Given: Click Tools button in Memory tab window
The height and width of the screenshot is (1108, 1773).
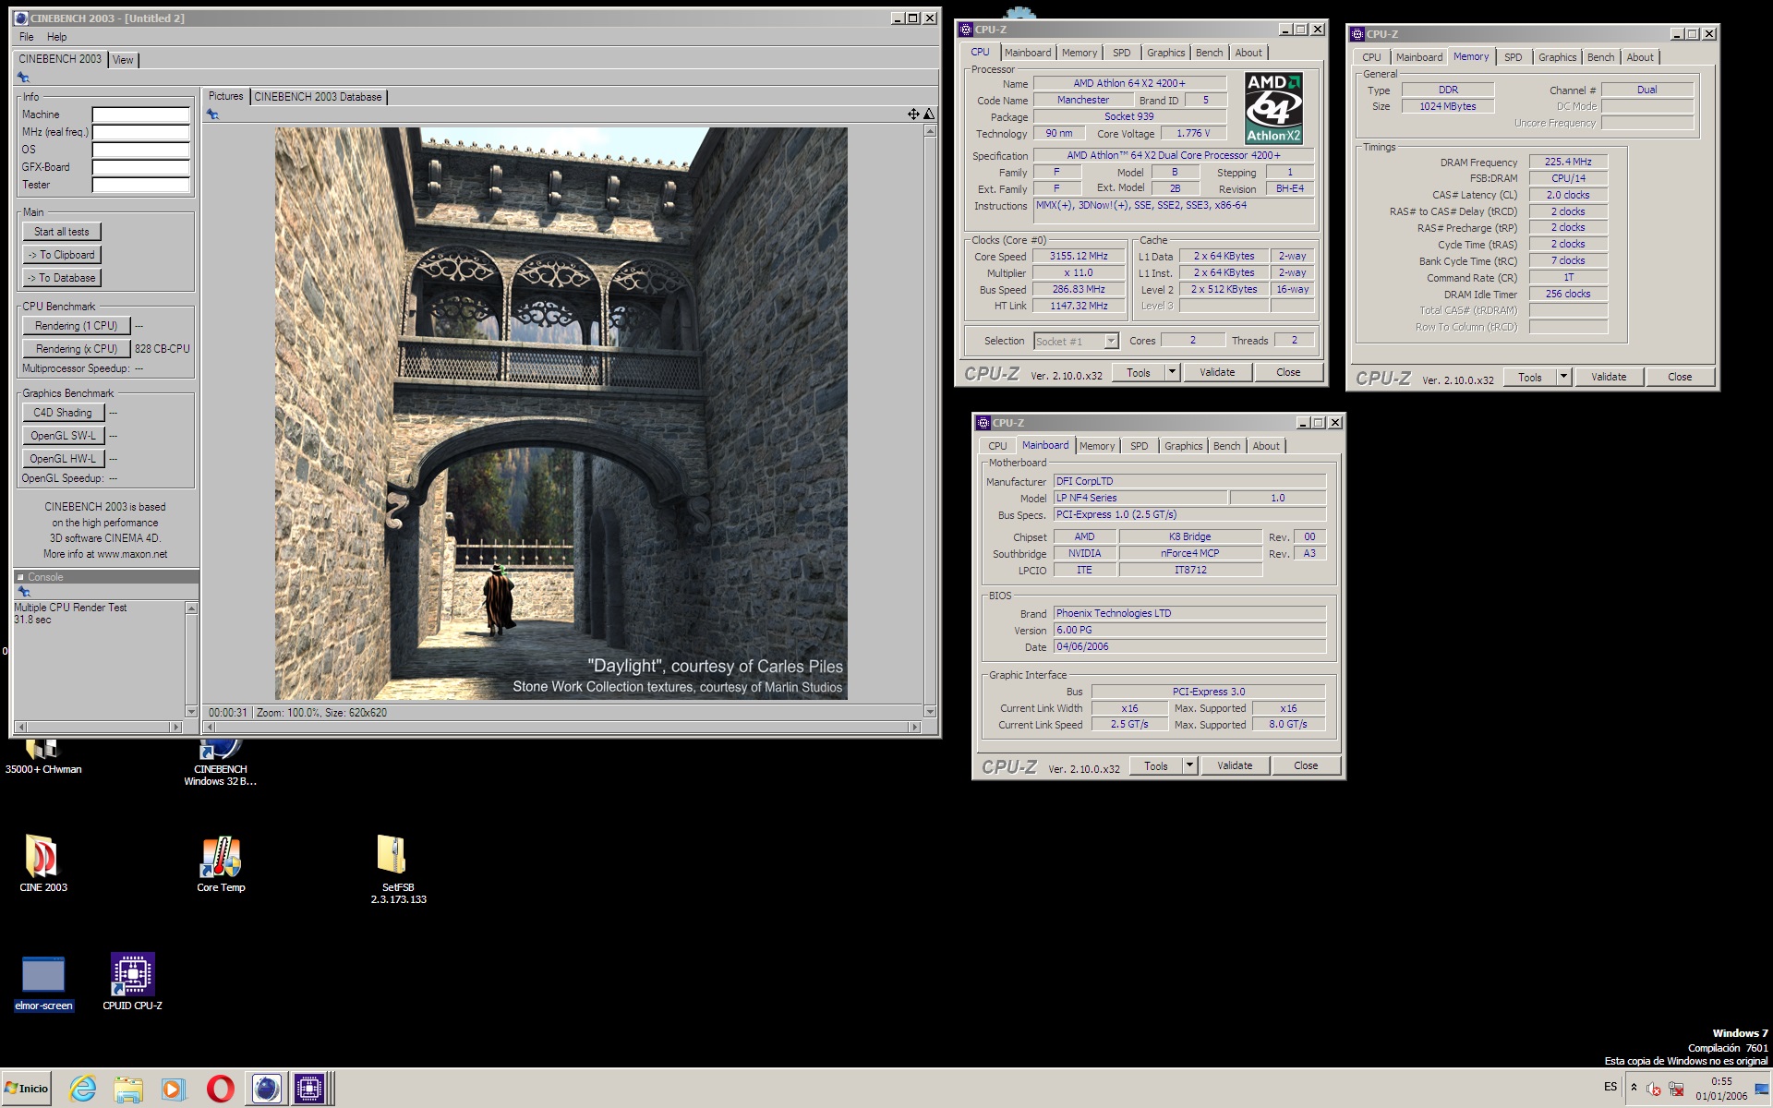Looking at the screenshot, I should pos(1529,377).
